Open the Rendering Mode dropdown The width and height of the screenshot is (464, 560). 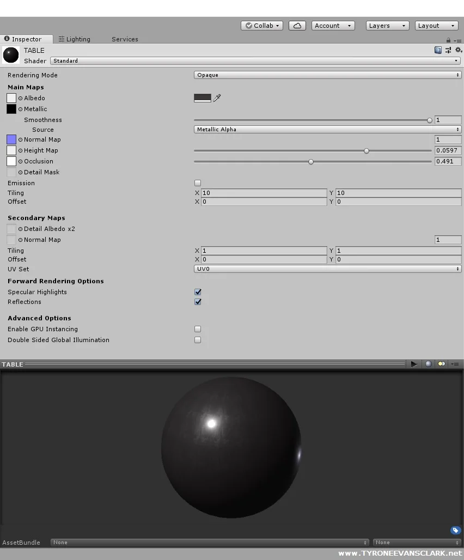pos(327,75)
